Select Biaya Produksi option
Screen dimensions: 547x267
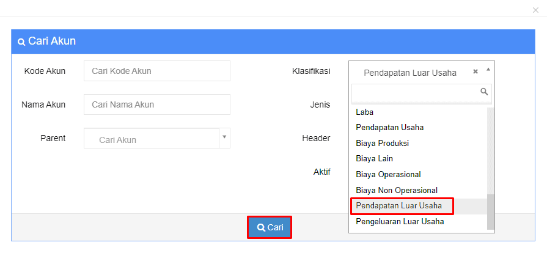tap(383, 144)
